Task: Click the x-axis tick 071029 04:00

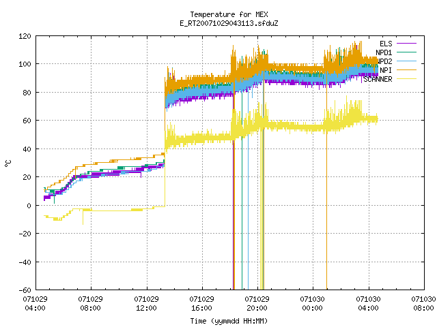Action: (35, 304)
